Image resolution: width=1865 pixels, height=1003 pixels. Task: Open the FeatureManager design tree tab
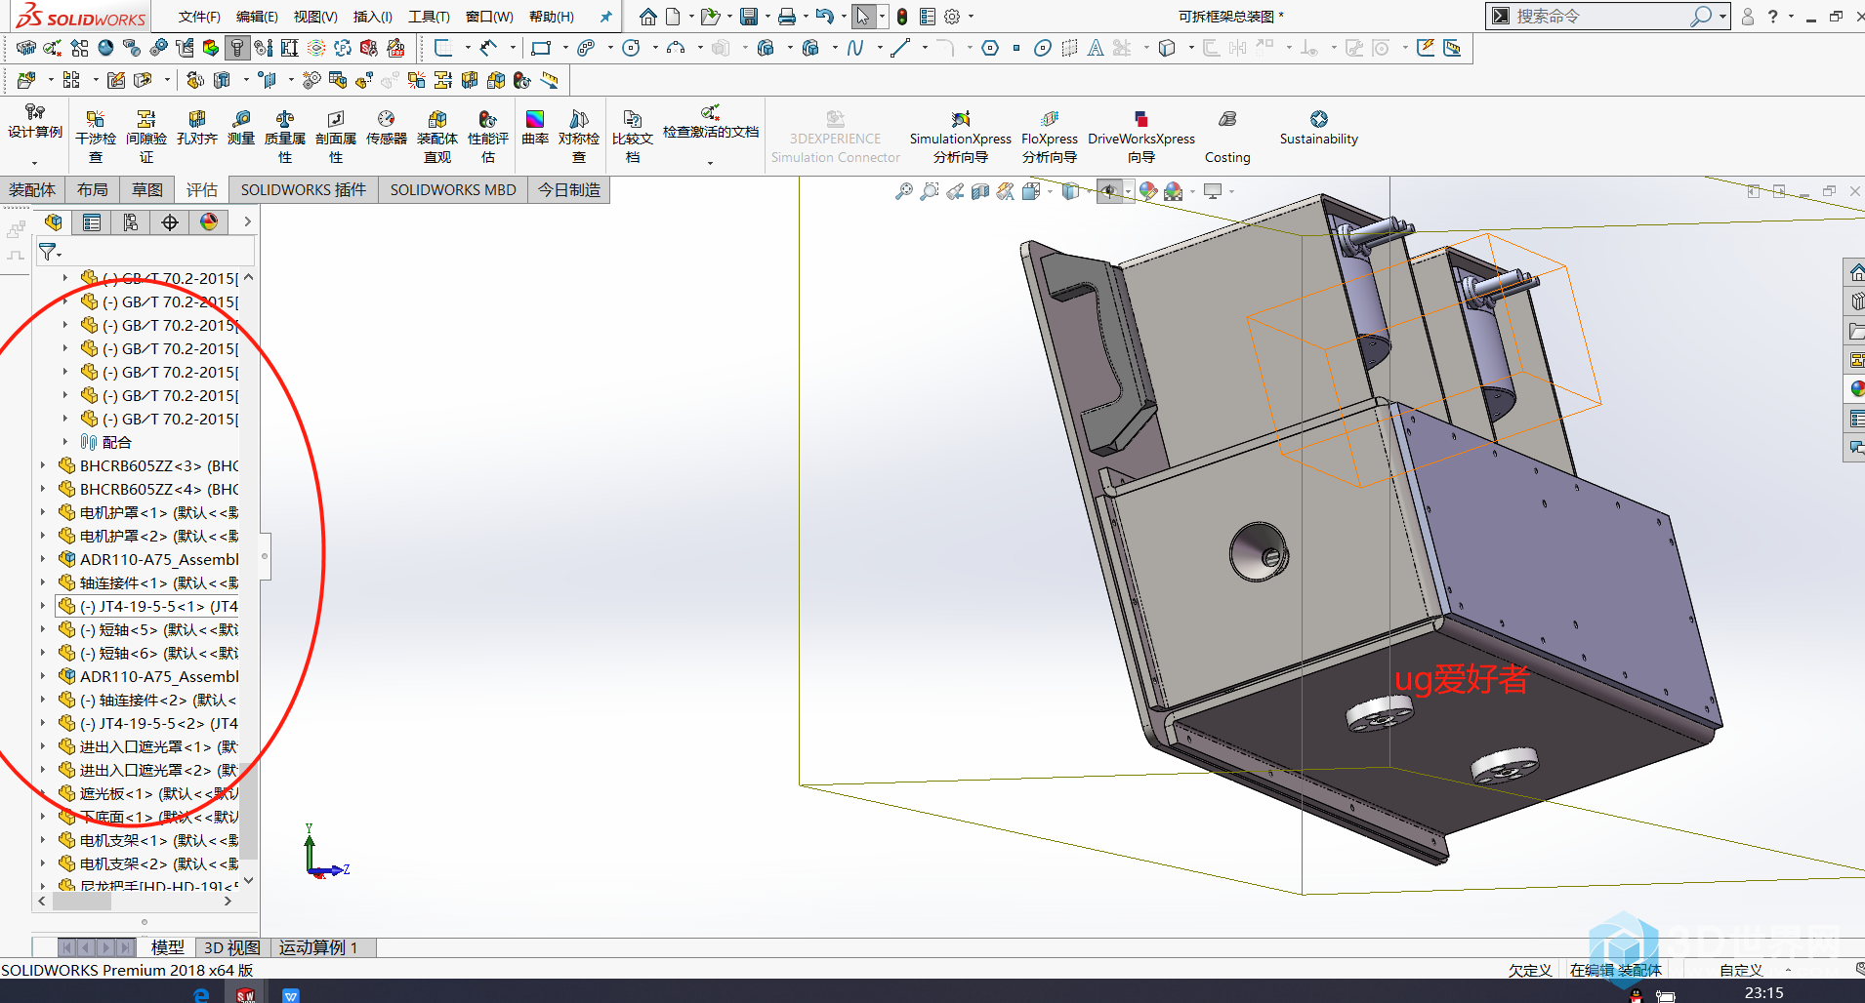(54, 222)
